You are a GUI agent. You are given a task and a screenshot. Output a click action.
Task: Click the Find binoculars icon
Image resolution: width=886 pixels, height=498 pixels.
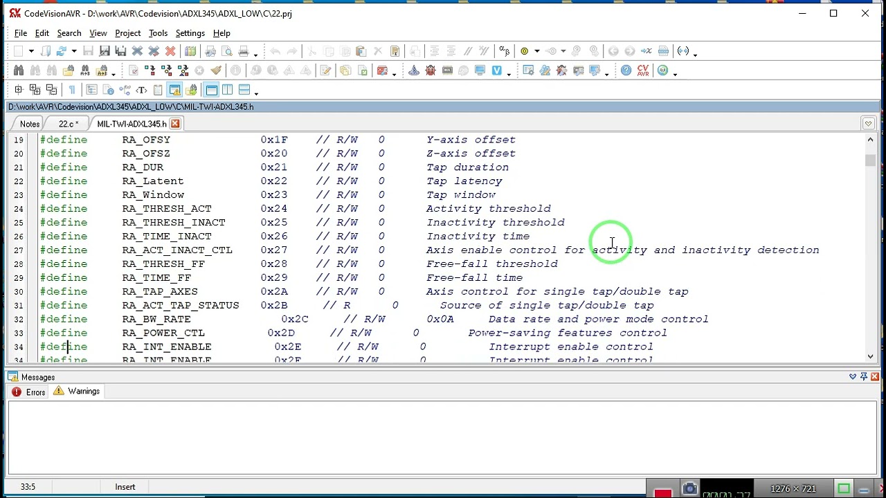point(19,71)
